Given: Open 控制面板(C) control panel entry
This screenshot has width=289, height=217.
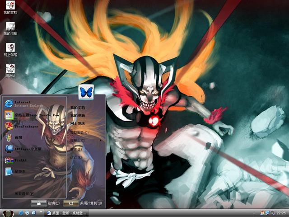Looking at the screenshot, I should [x=79, y=132].
